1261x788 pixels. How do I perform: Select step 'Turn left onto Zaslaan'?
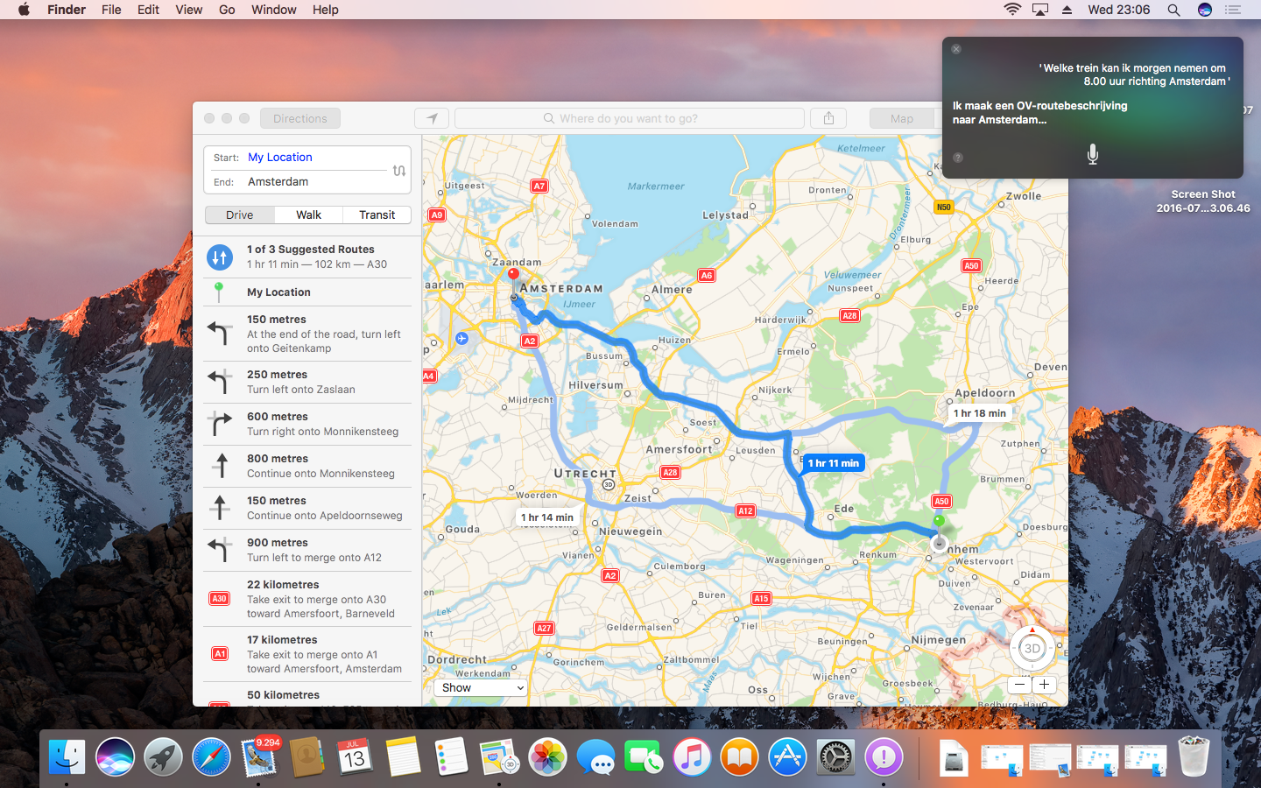click(x=307, y=383)
